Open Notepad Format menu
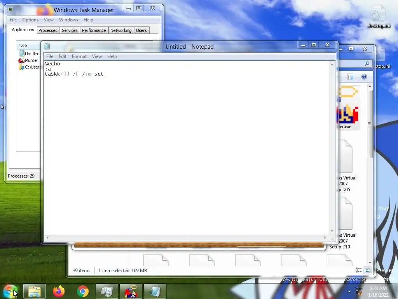The width and height of the screenshot is (398, 299). click(x=79, y=56)
